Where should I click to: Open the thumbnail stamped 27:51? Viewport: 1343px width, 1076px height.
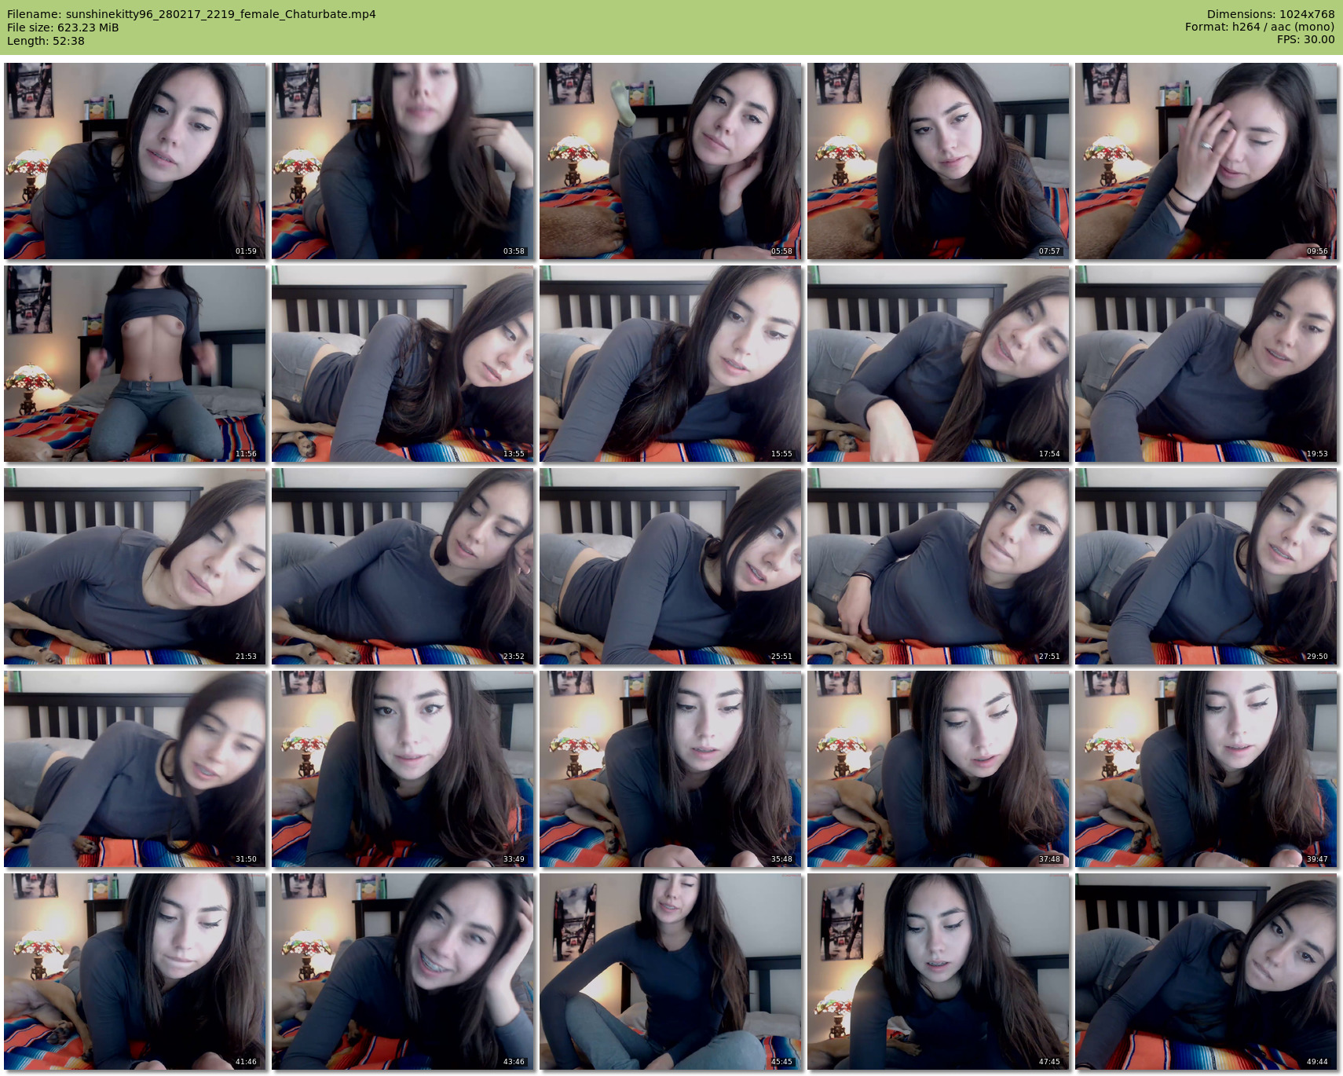point(939,566)
